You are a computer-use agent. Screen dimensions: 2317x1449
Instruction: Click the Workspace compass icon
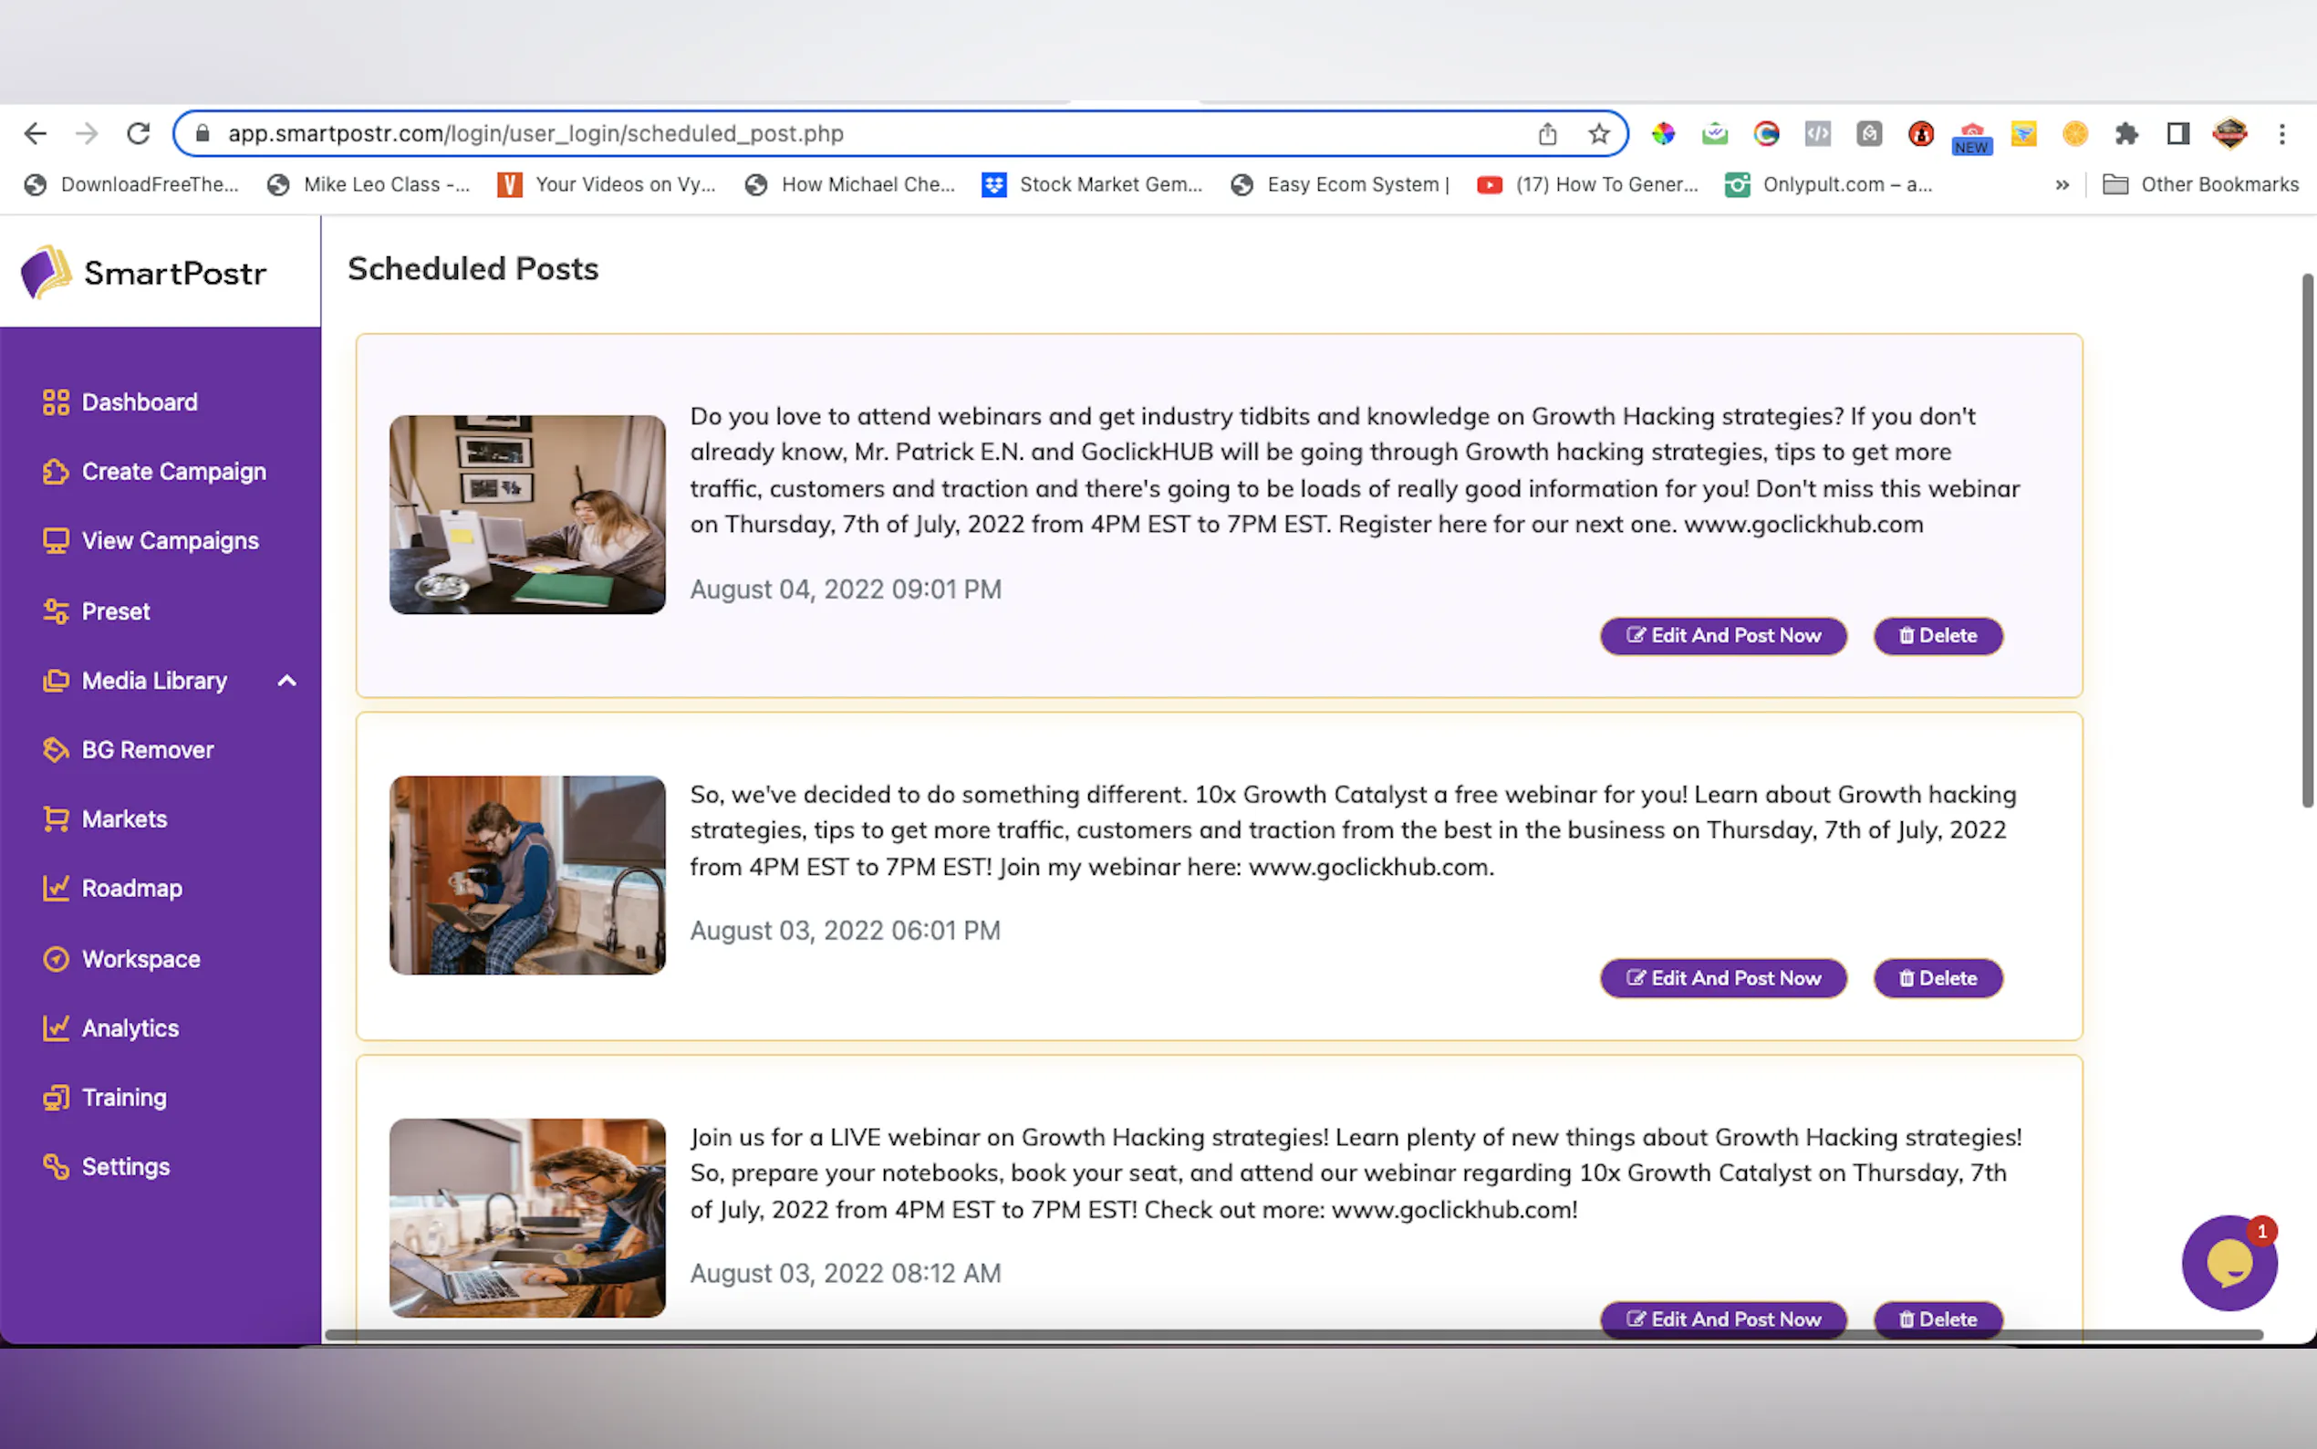coord(56,958)
